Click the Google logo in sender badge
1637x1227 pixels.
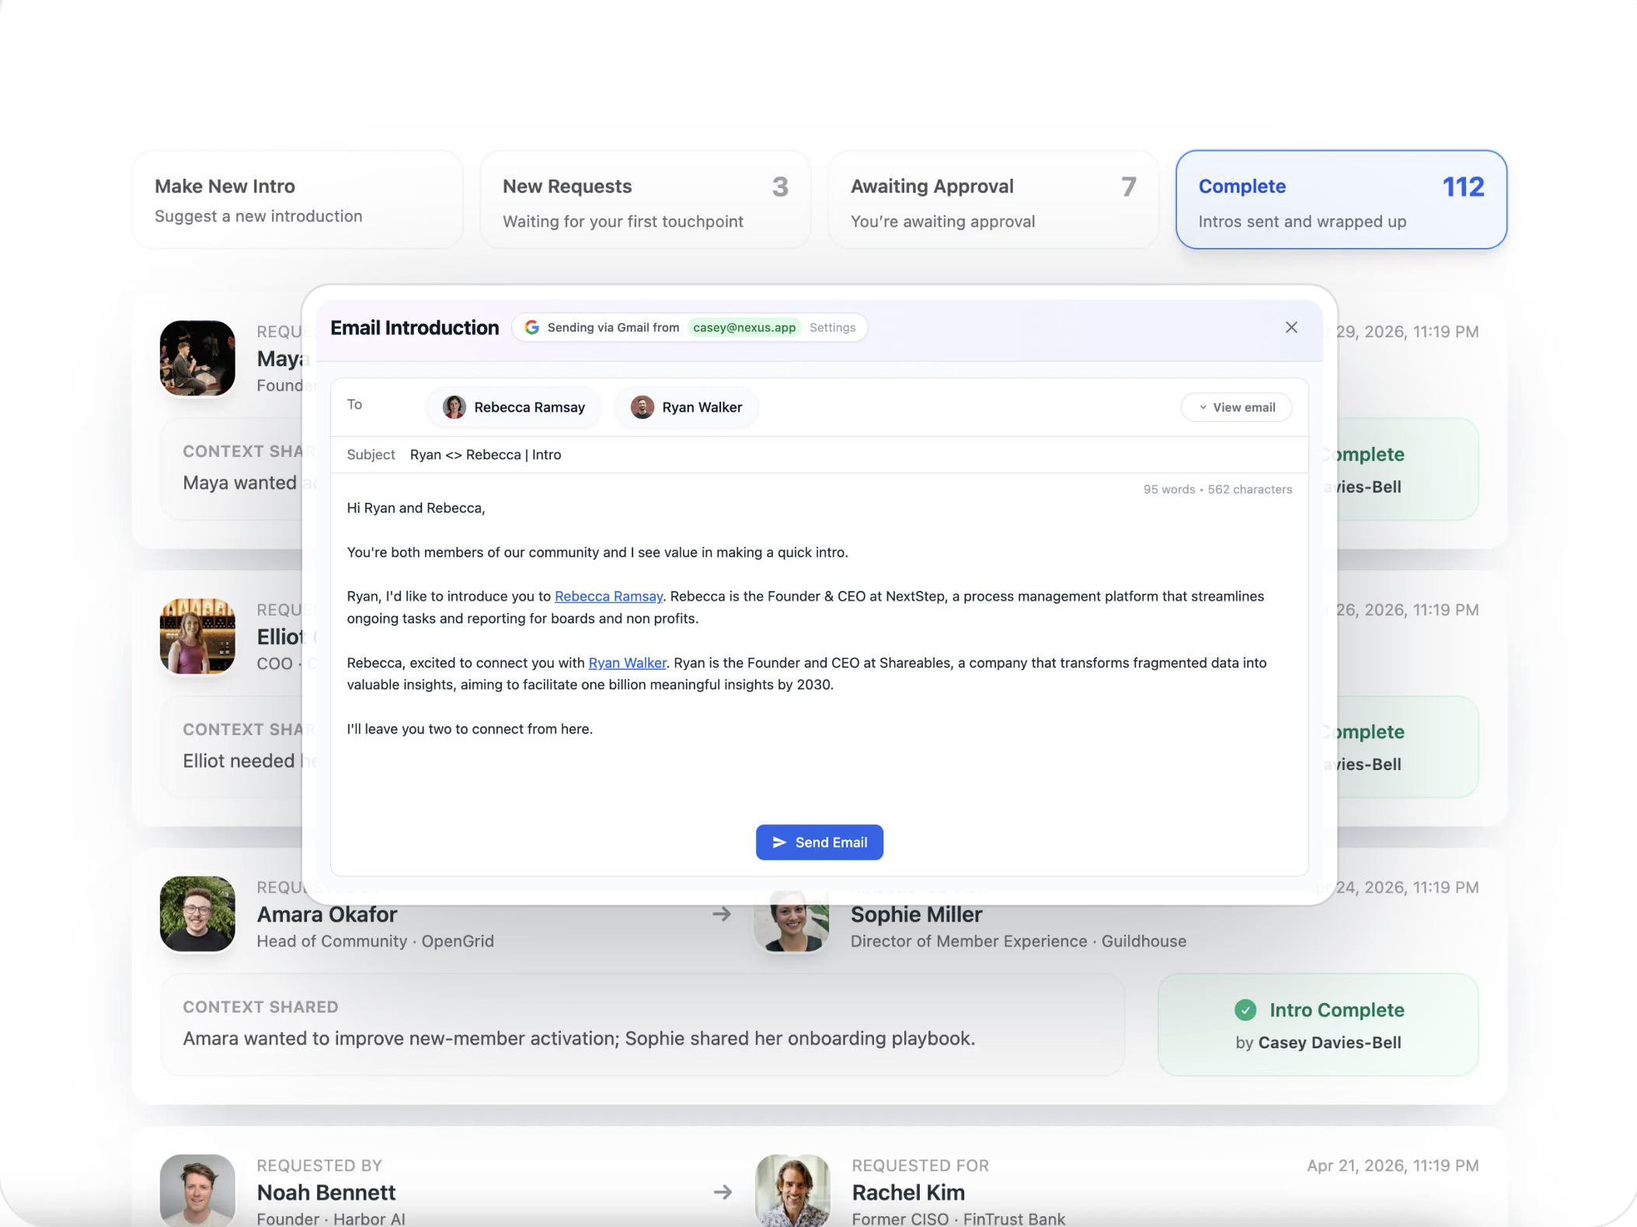(x=532, y=328)
